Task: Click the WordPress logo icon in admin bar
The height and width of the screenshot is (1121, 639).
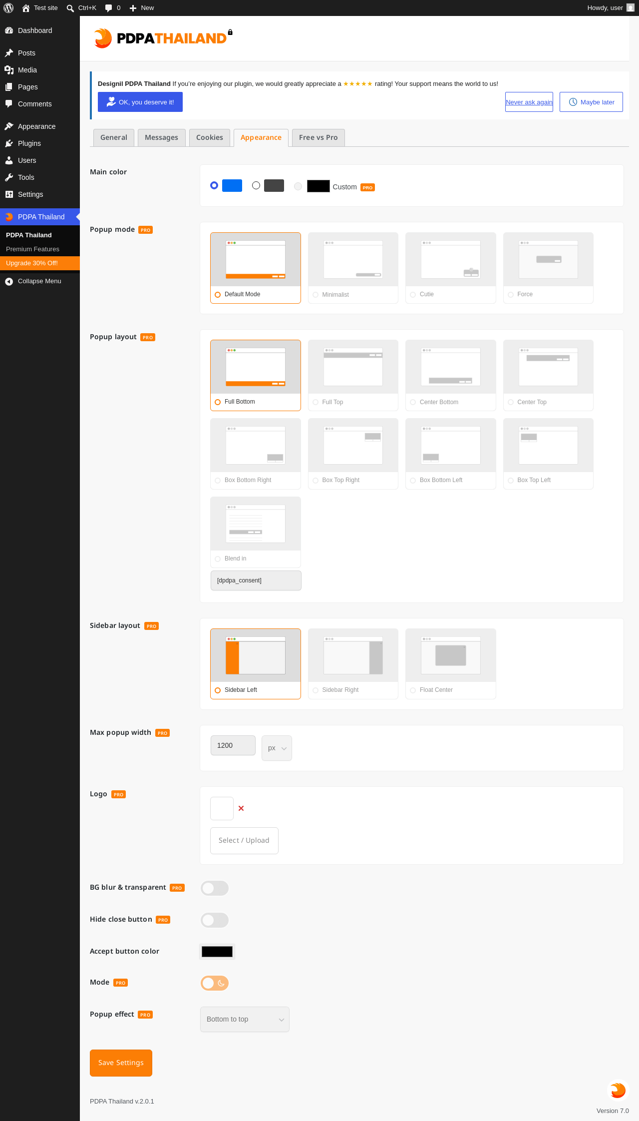Action: (8, 8)
